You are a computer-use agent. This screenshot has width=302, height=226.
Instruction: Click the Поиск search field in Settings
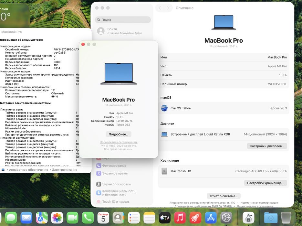coord(123,20)
